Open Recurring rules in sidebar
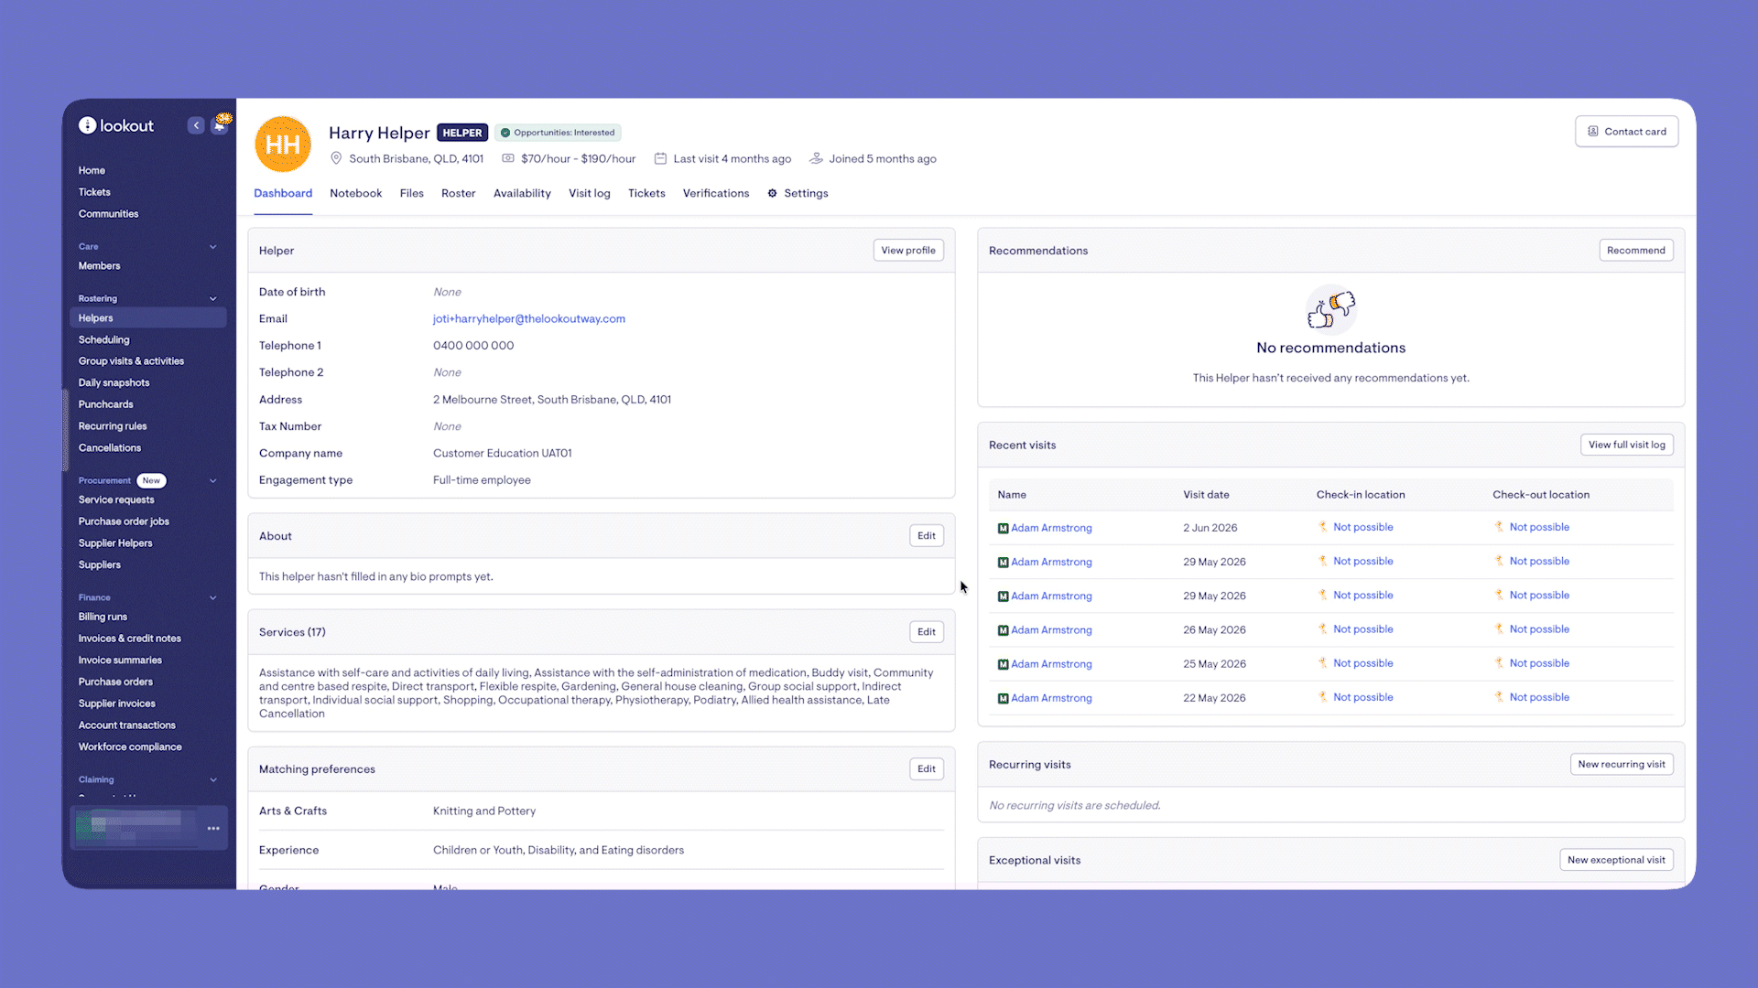This screenshot has height=988, width=1758. click(113, 426)
